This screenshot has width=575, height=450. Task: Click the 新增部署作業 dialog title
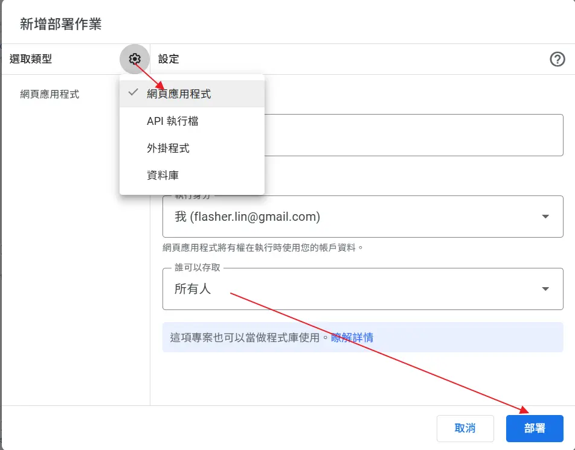(61, 24)
